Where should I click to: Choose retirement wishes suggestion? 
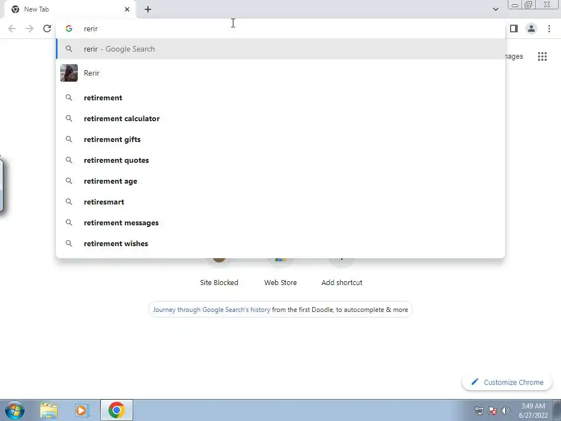(x=280, y=243)
